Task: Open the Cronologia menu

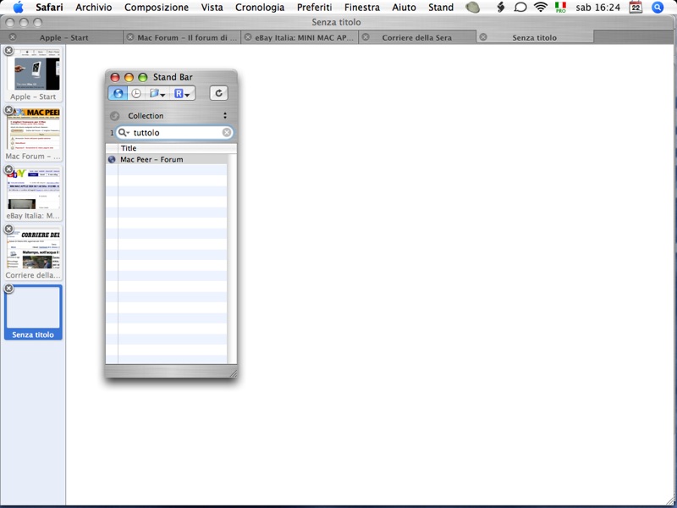Action: tap(260, 8)
